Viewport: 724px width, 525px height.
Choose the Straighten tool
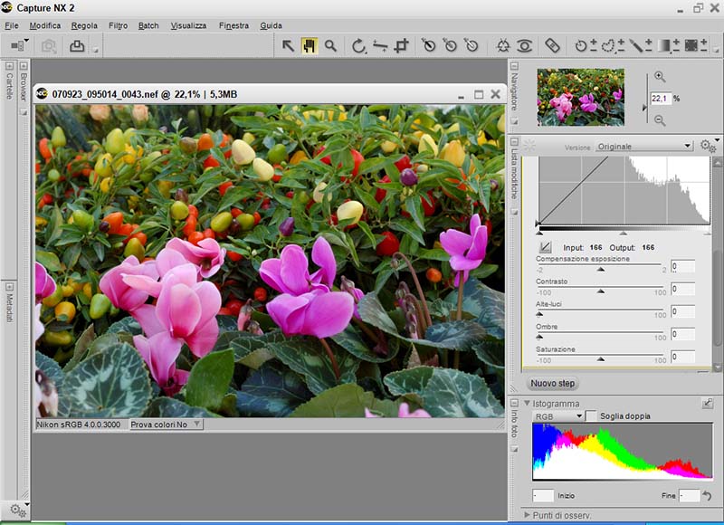coord(380,46)
